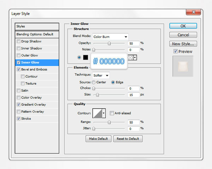Enable the Drop Shadow checkbox
Image resolution: width=212 pixels, height=169 pixels.
click(x=18, y=41)
